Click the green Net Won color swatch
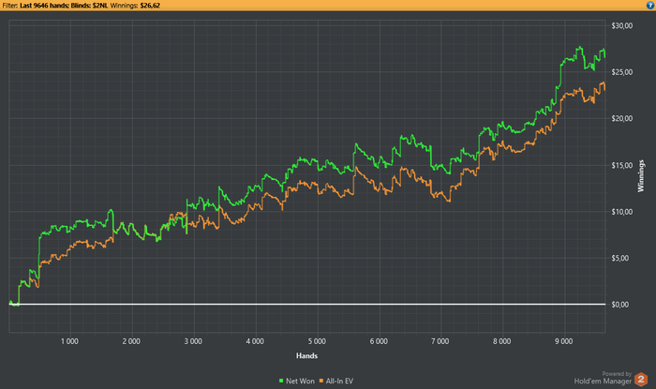 tap(281, 382)
